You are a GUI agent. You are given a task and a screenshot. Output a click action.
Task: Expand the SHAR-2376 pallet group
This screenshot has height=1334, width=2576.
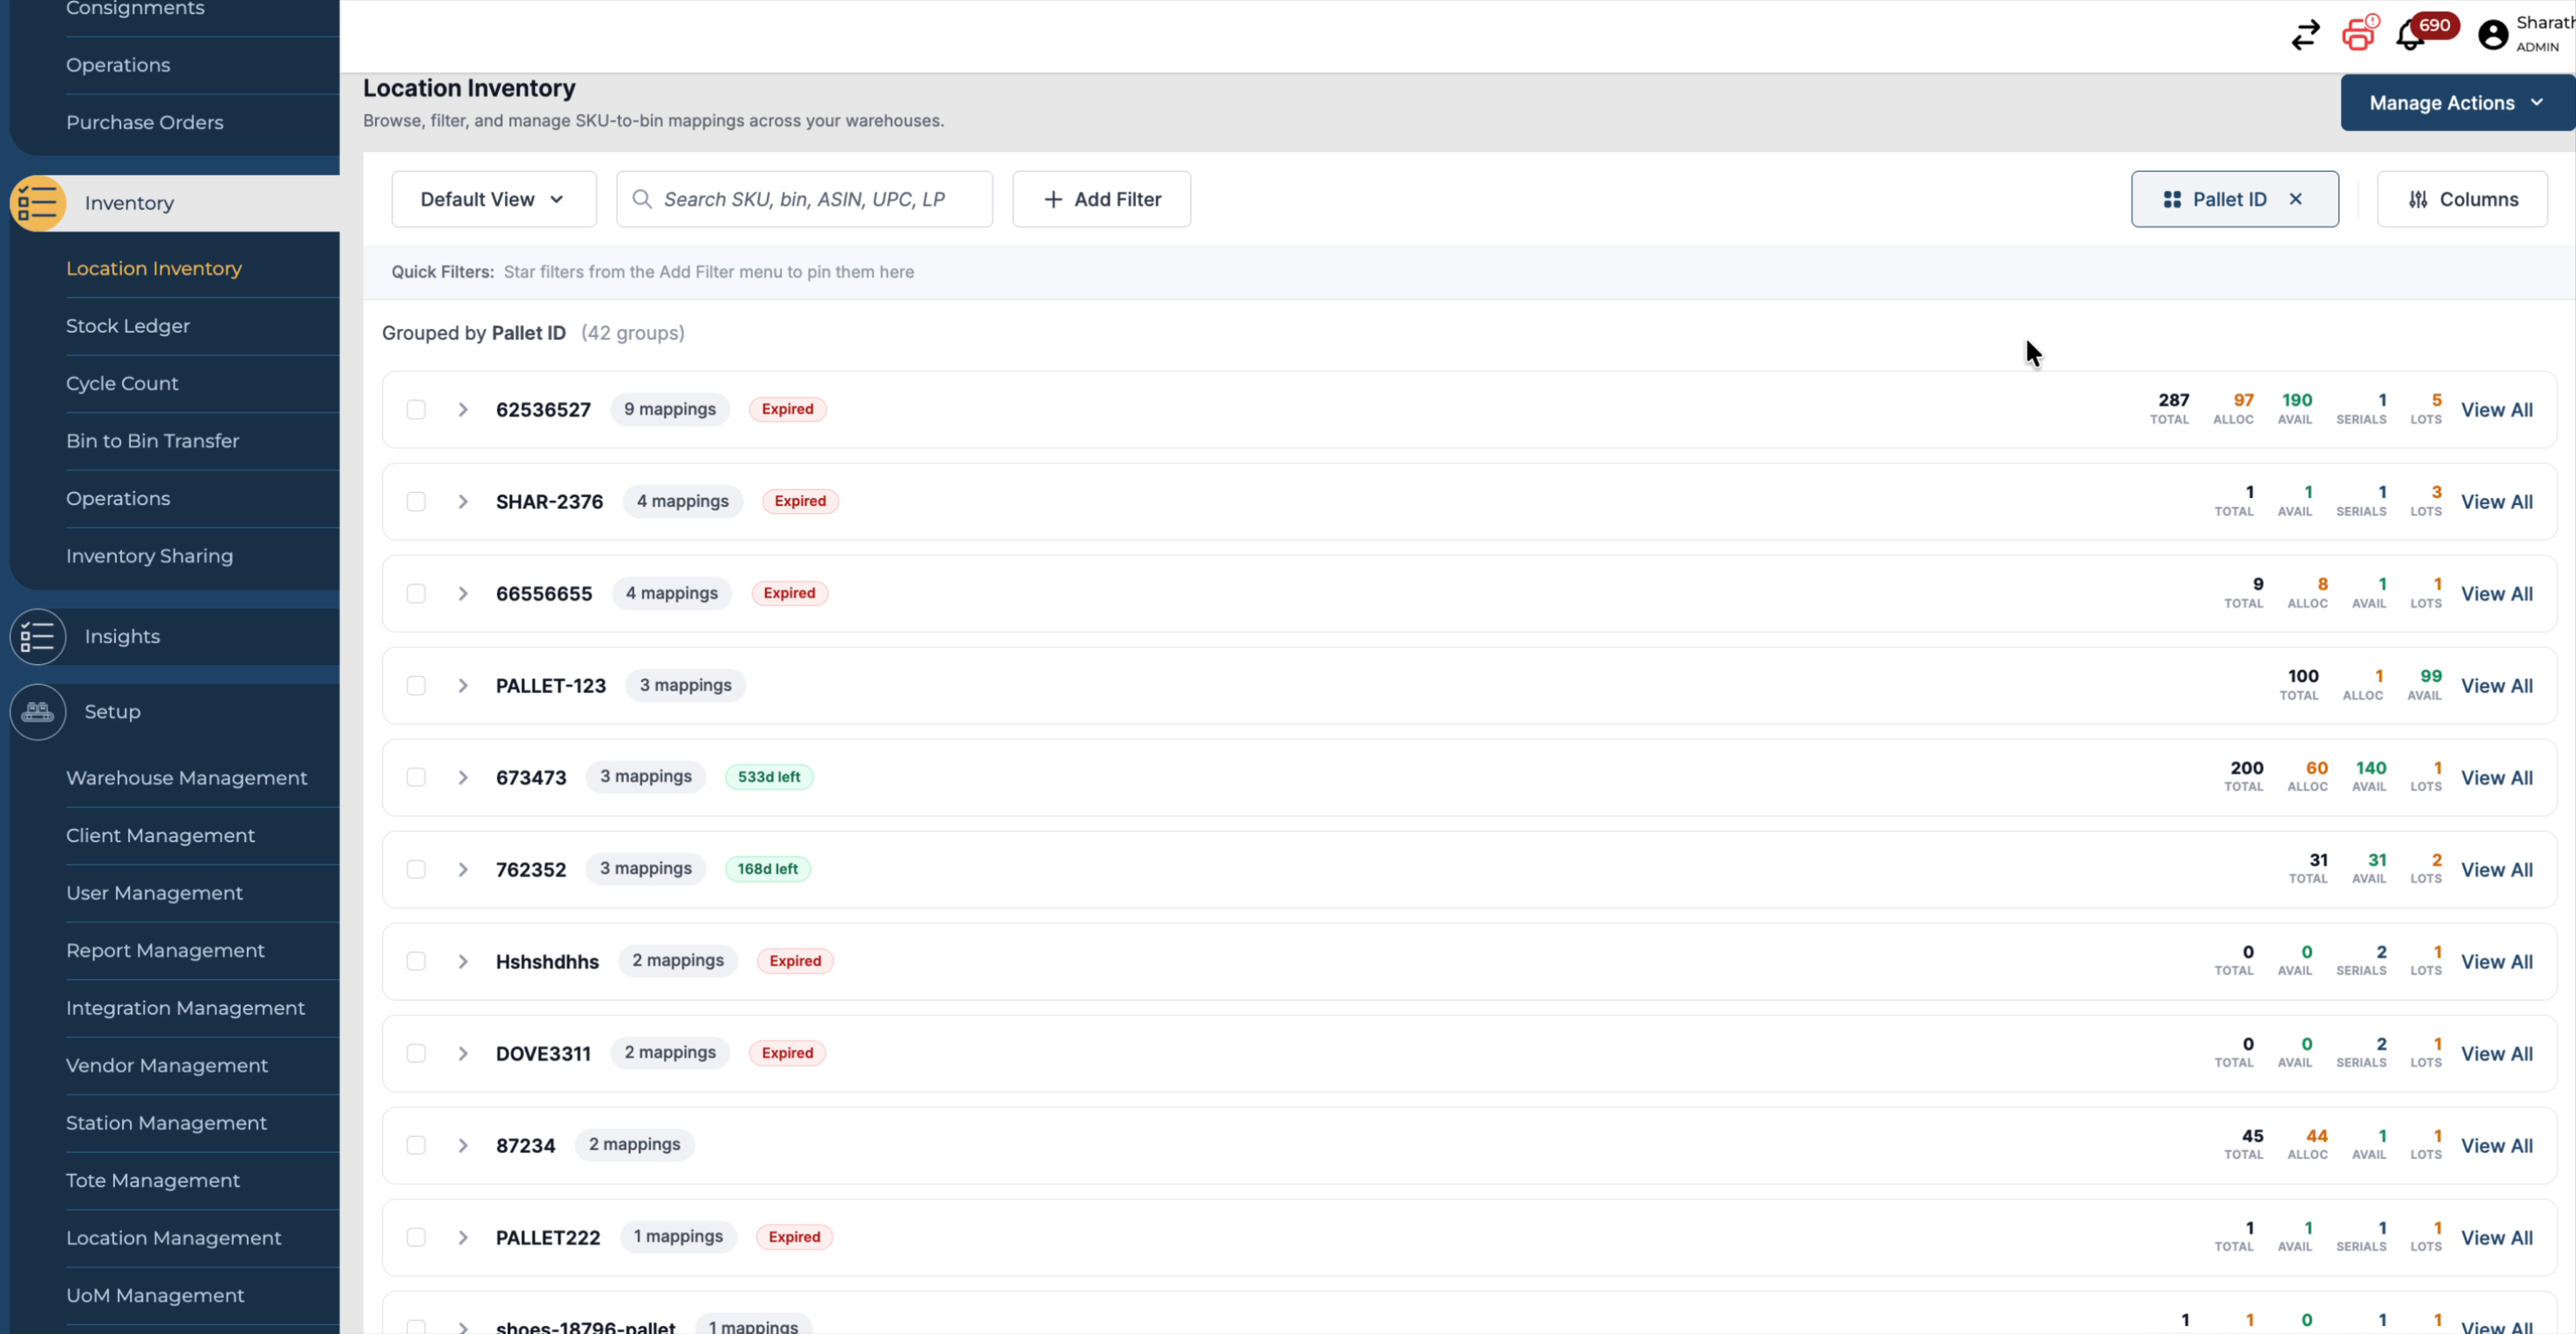(463, 502)
